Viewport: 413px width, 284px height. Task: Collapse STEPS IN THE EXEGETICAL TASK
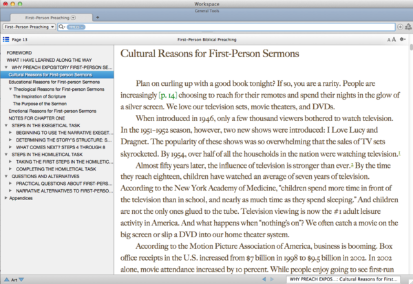(x=6, y=126)
